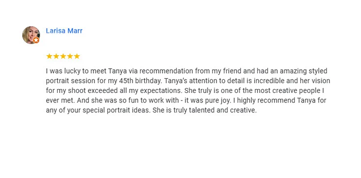The height and width of the screenshot is (178, 361).
Task: Click the final words "talented and creative"
Action: [x=223, y=110]
